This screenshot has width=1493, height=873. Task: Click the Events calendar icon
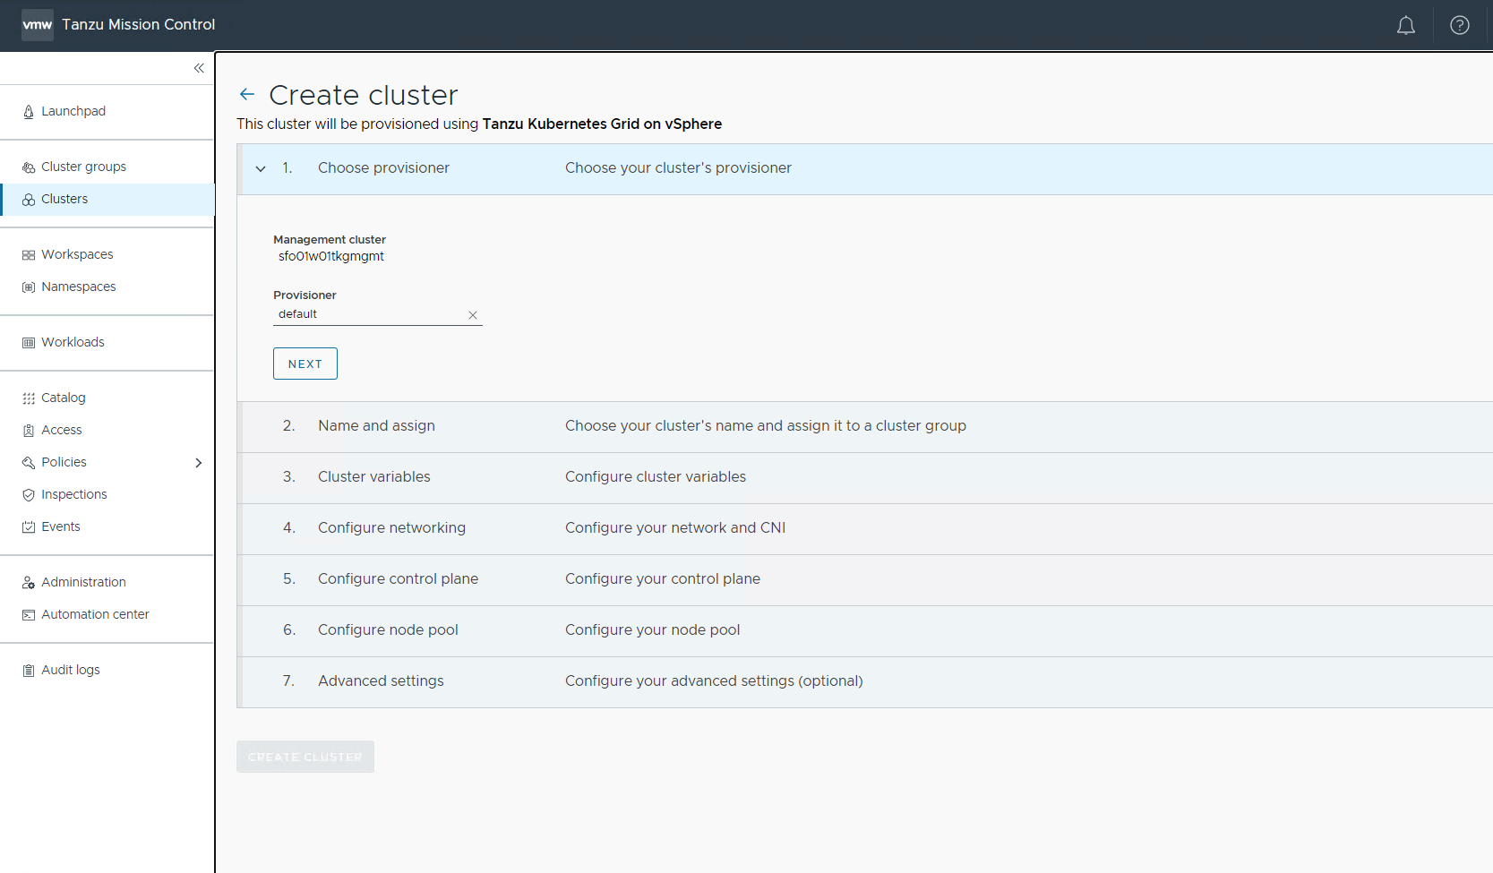tap(29, 527)
